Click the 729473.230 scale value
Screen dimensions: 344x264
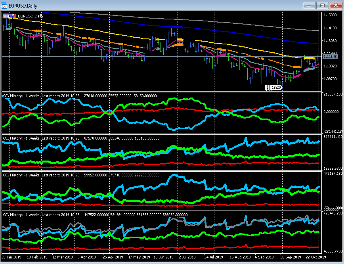tap(333, 213)
